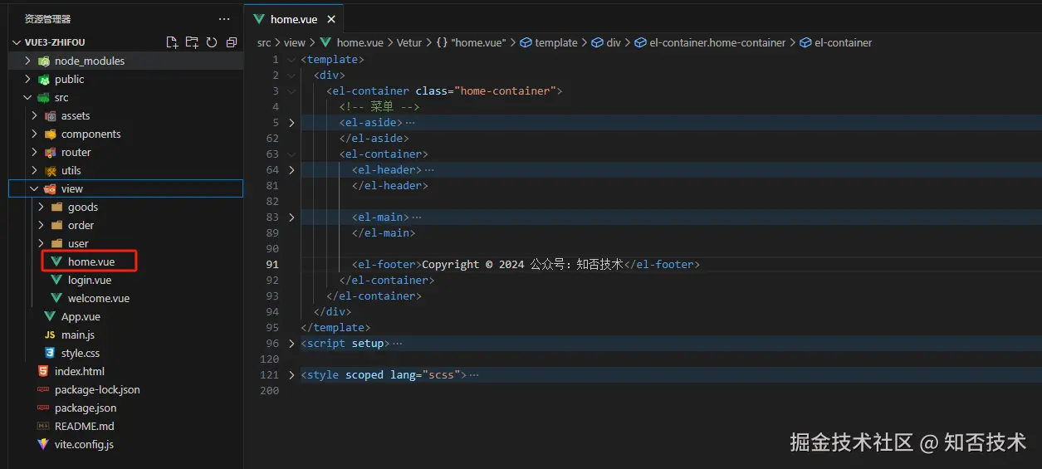Unfold the collapsed el-header block
The width and height of the screenshot is (1042, 469).
click(291, 169)
